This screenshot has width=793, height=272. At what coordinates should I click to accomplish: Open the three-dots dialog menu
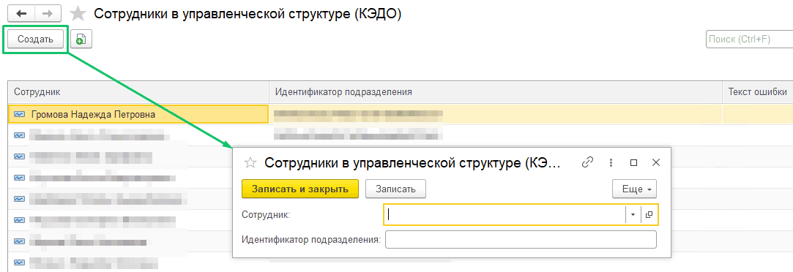click(x=611, y=162)
